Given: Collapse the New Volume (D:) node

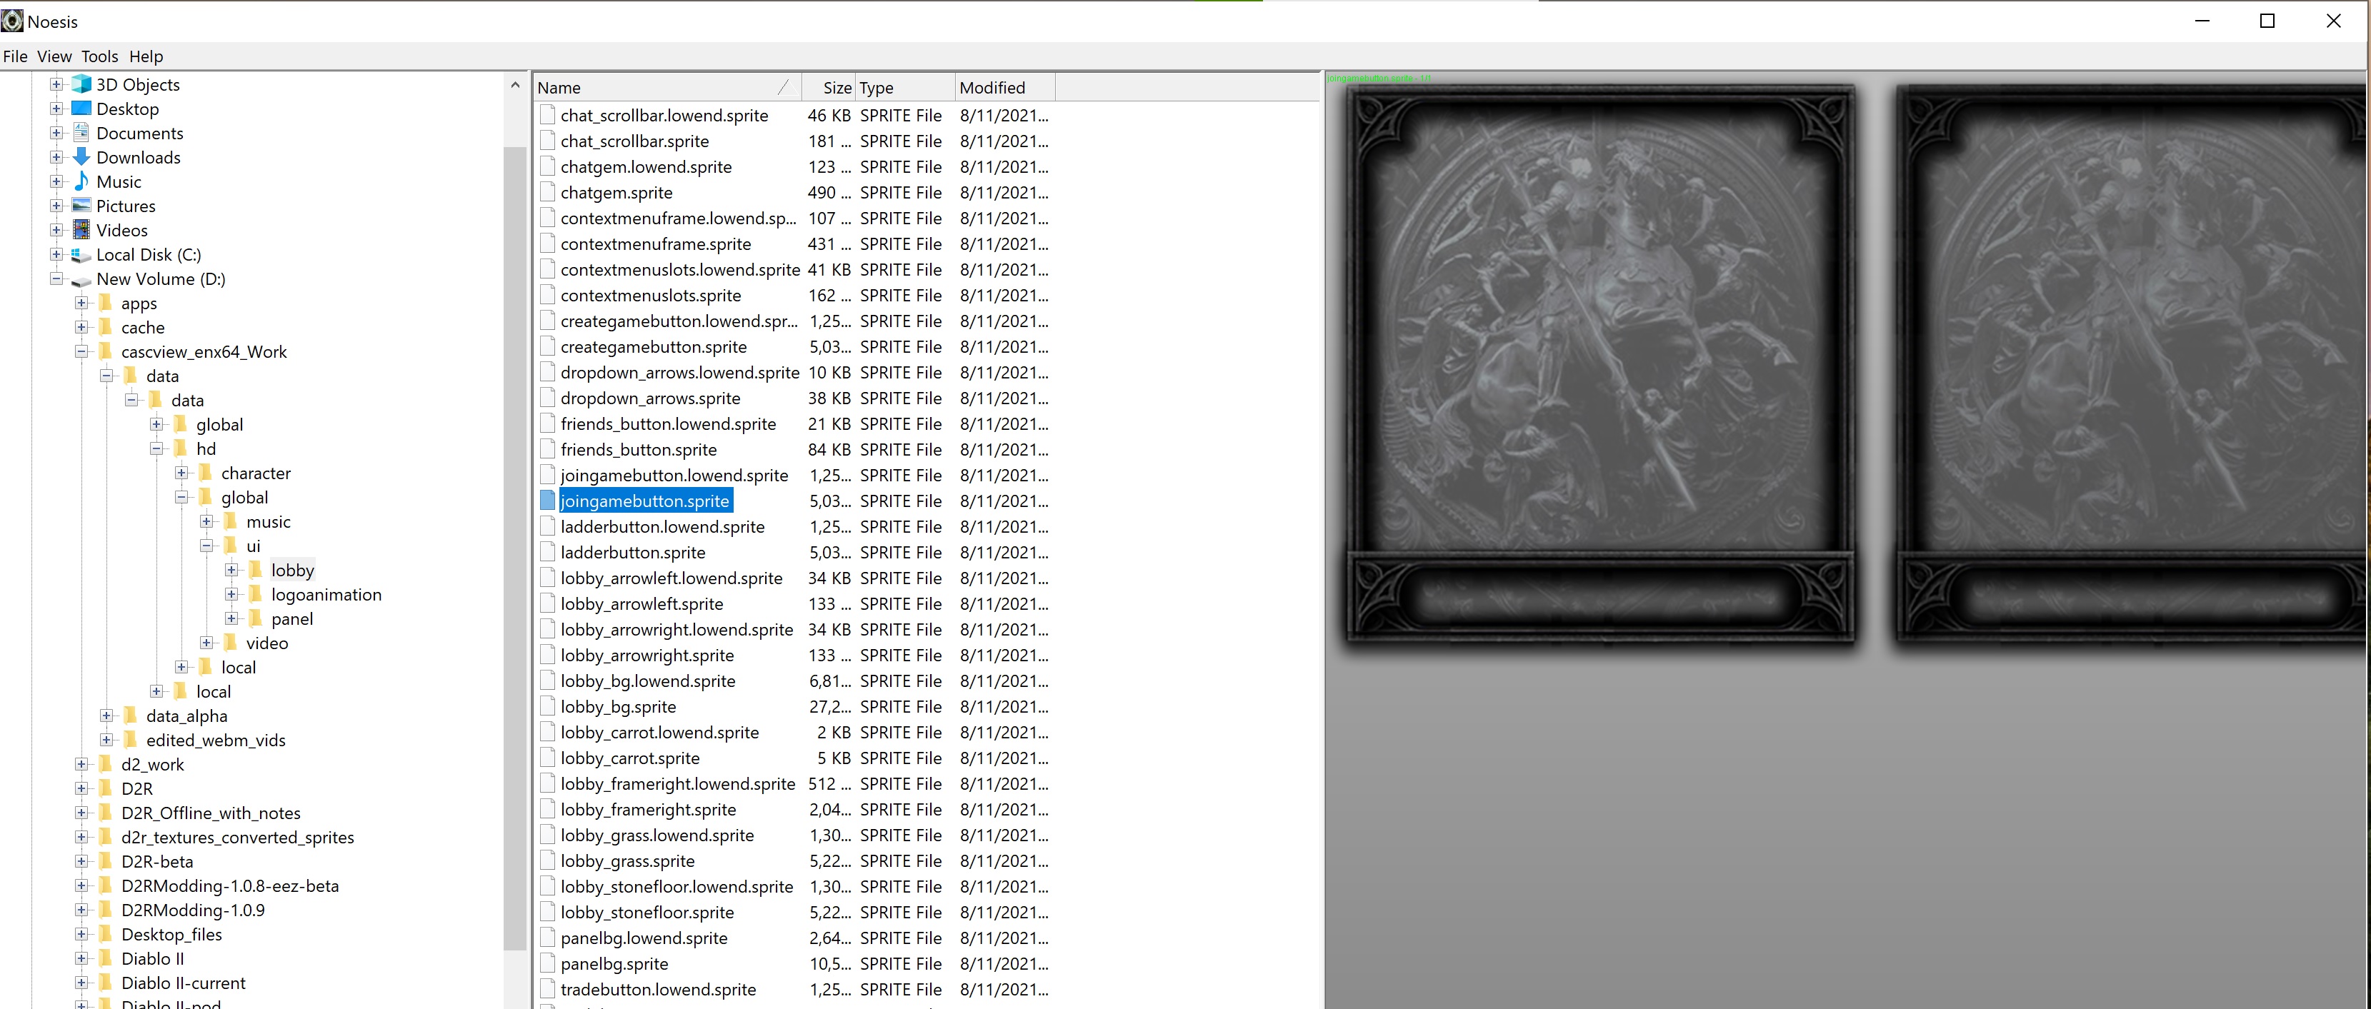Looking at the screenshot, I should 56,278.
